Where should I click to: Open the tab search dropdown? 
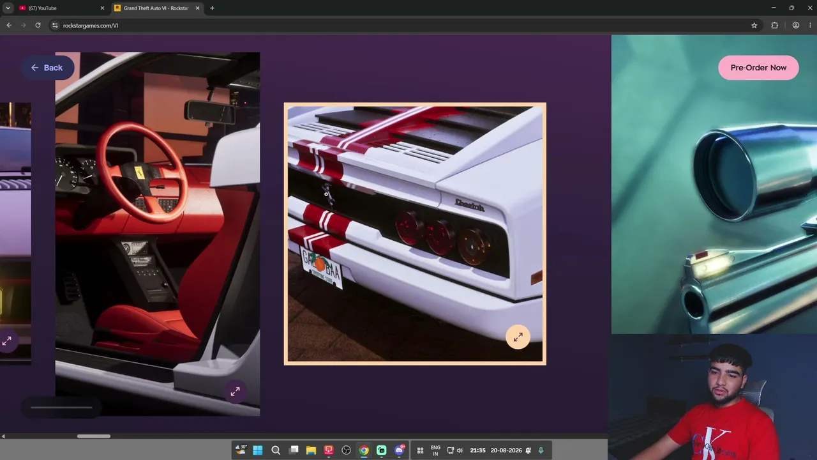click(8, 8)
